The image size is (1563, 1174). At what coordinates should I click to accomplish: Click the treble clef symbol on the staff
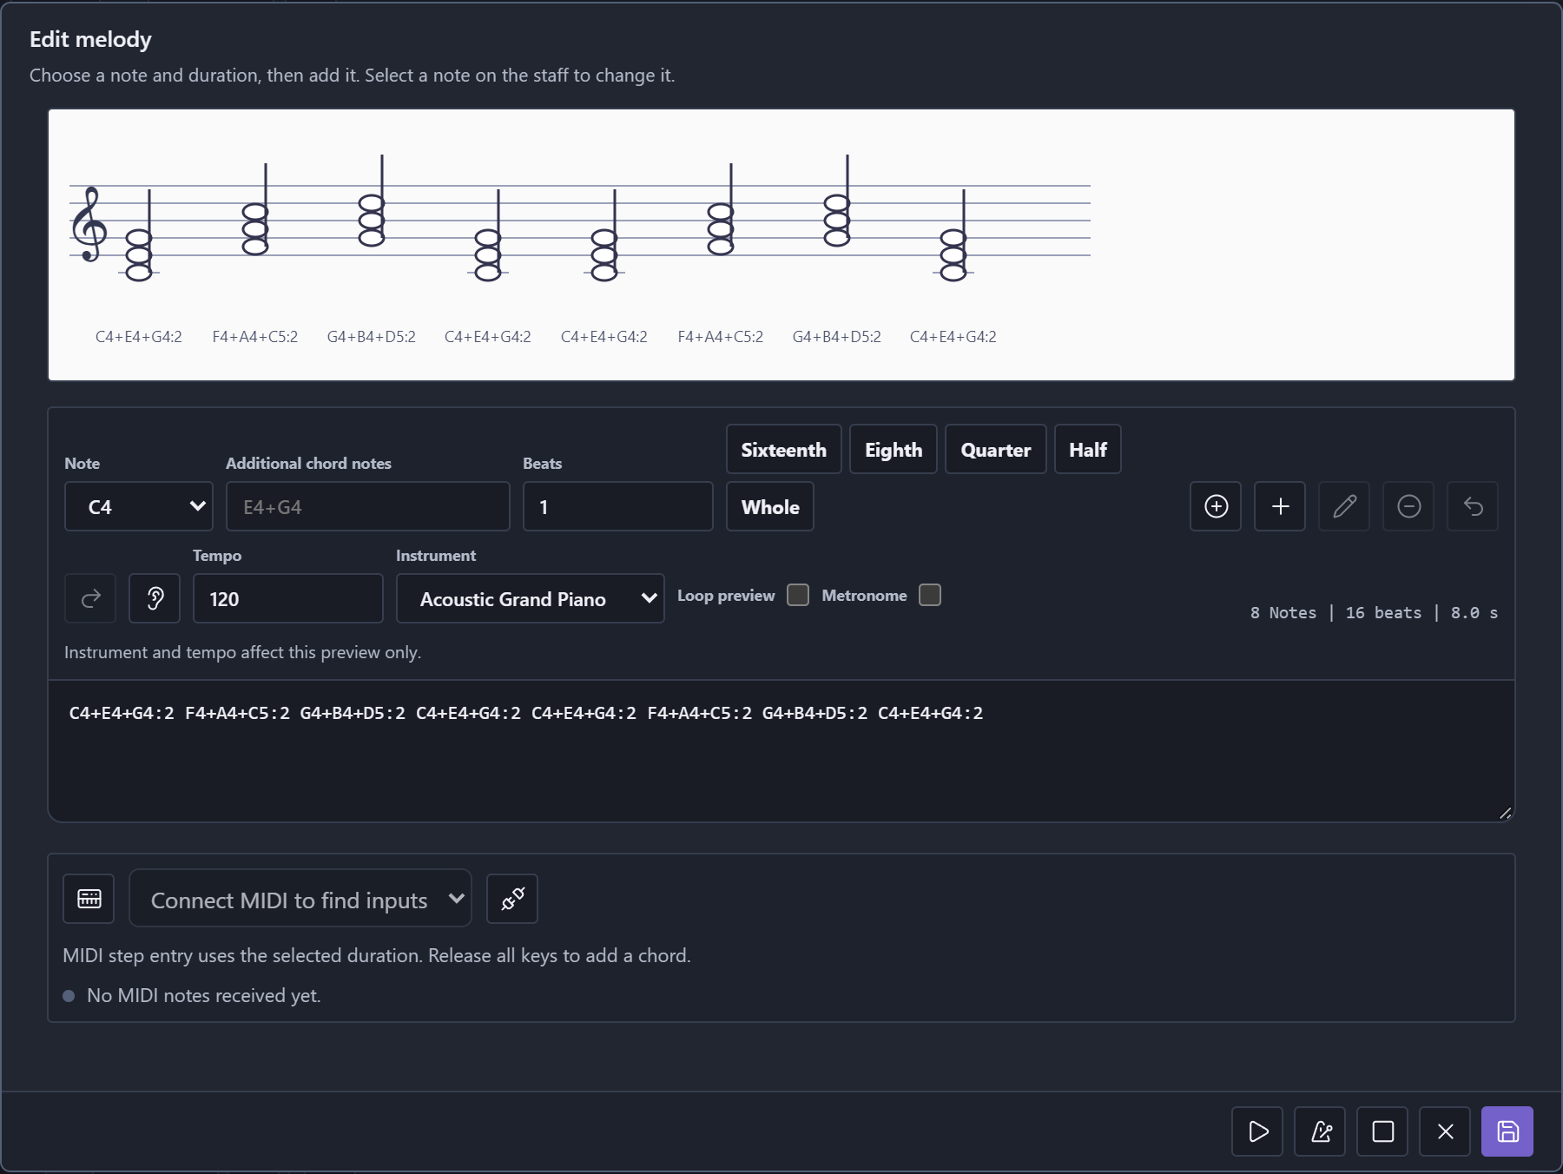(x=89, y=224)
